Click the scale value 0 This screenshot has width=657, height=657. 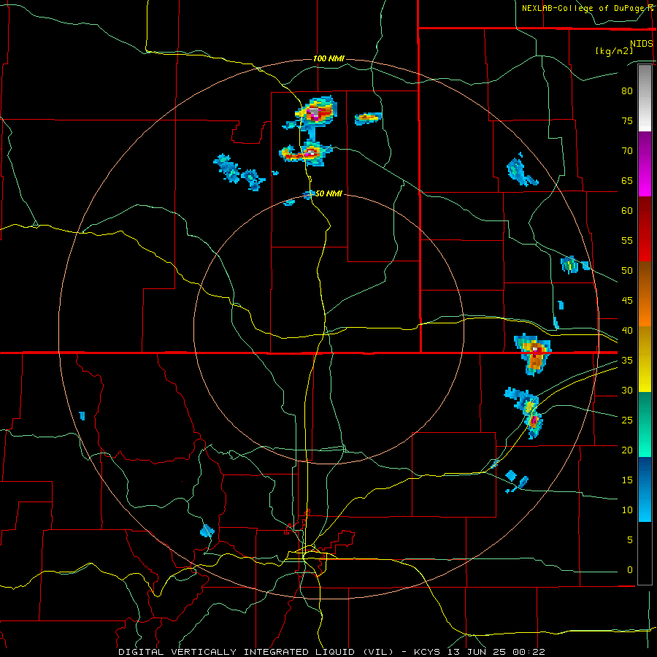click(x=630, y=570)
